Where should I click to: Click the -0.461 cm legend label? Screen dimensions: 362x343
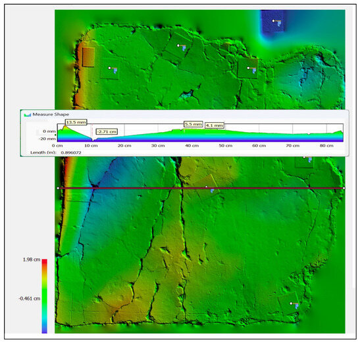click(30, 298)
